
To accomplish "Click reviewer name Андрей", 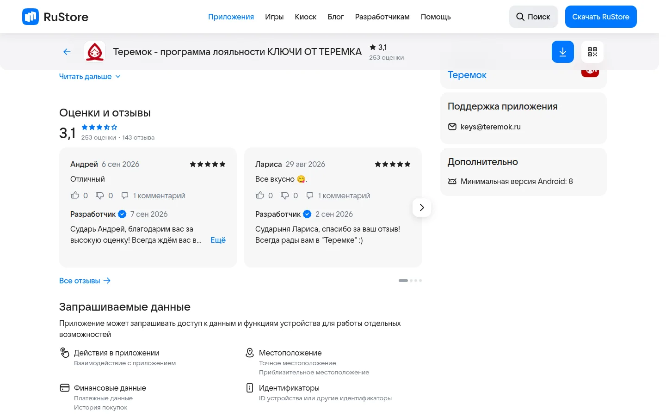I will pyautogui.click(x=84, y=164).
